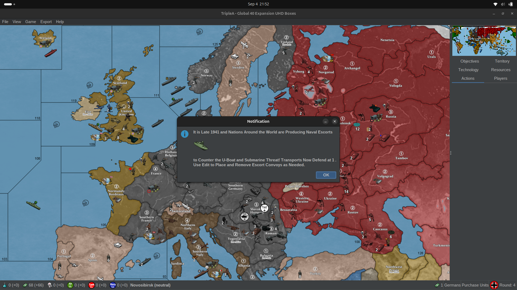This screenshot has height=290, width=517.
Task: Click the Round: 4 indicator
Action: pos(507,285)
